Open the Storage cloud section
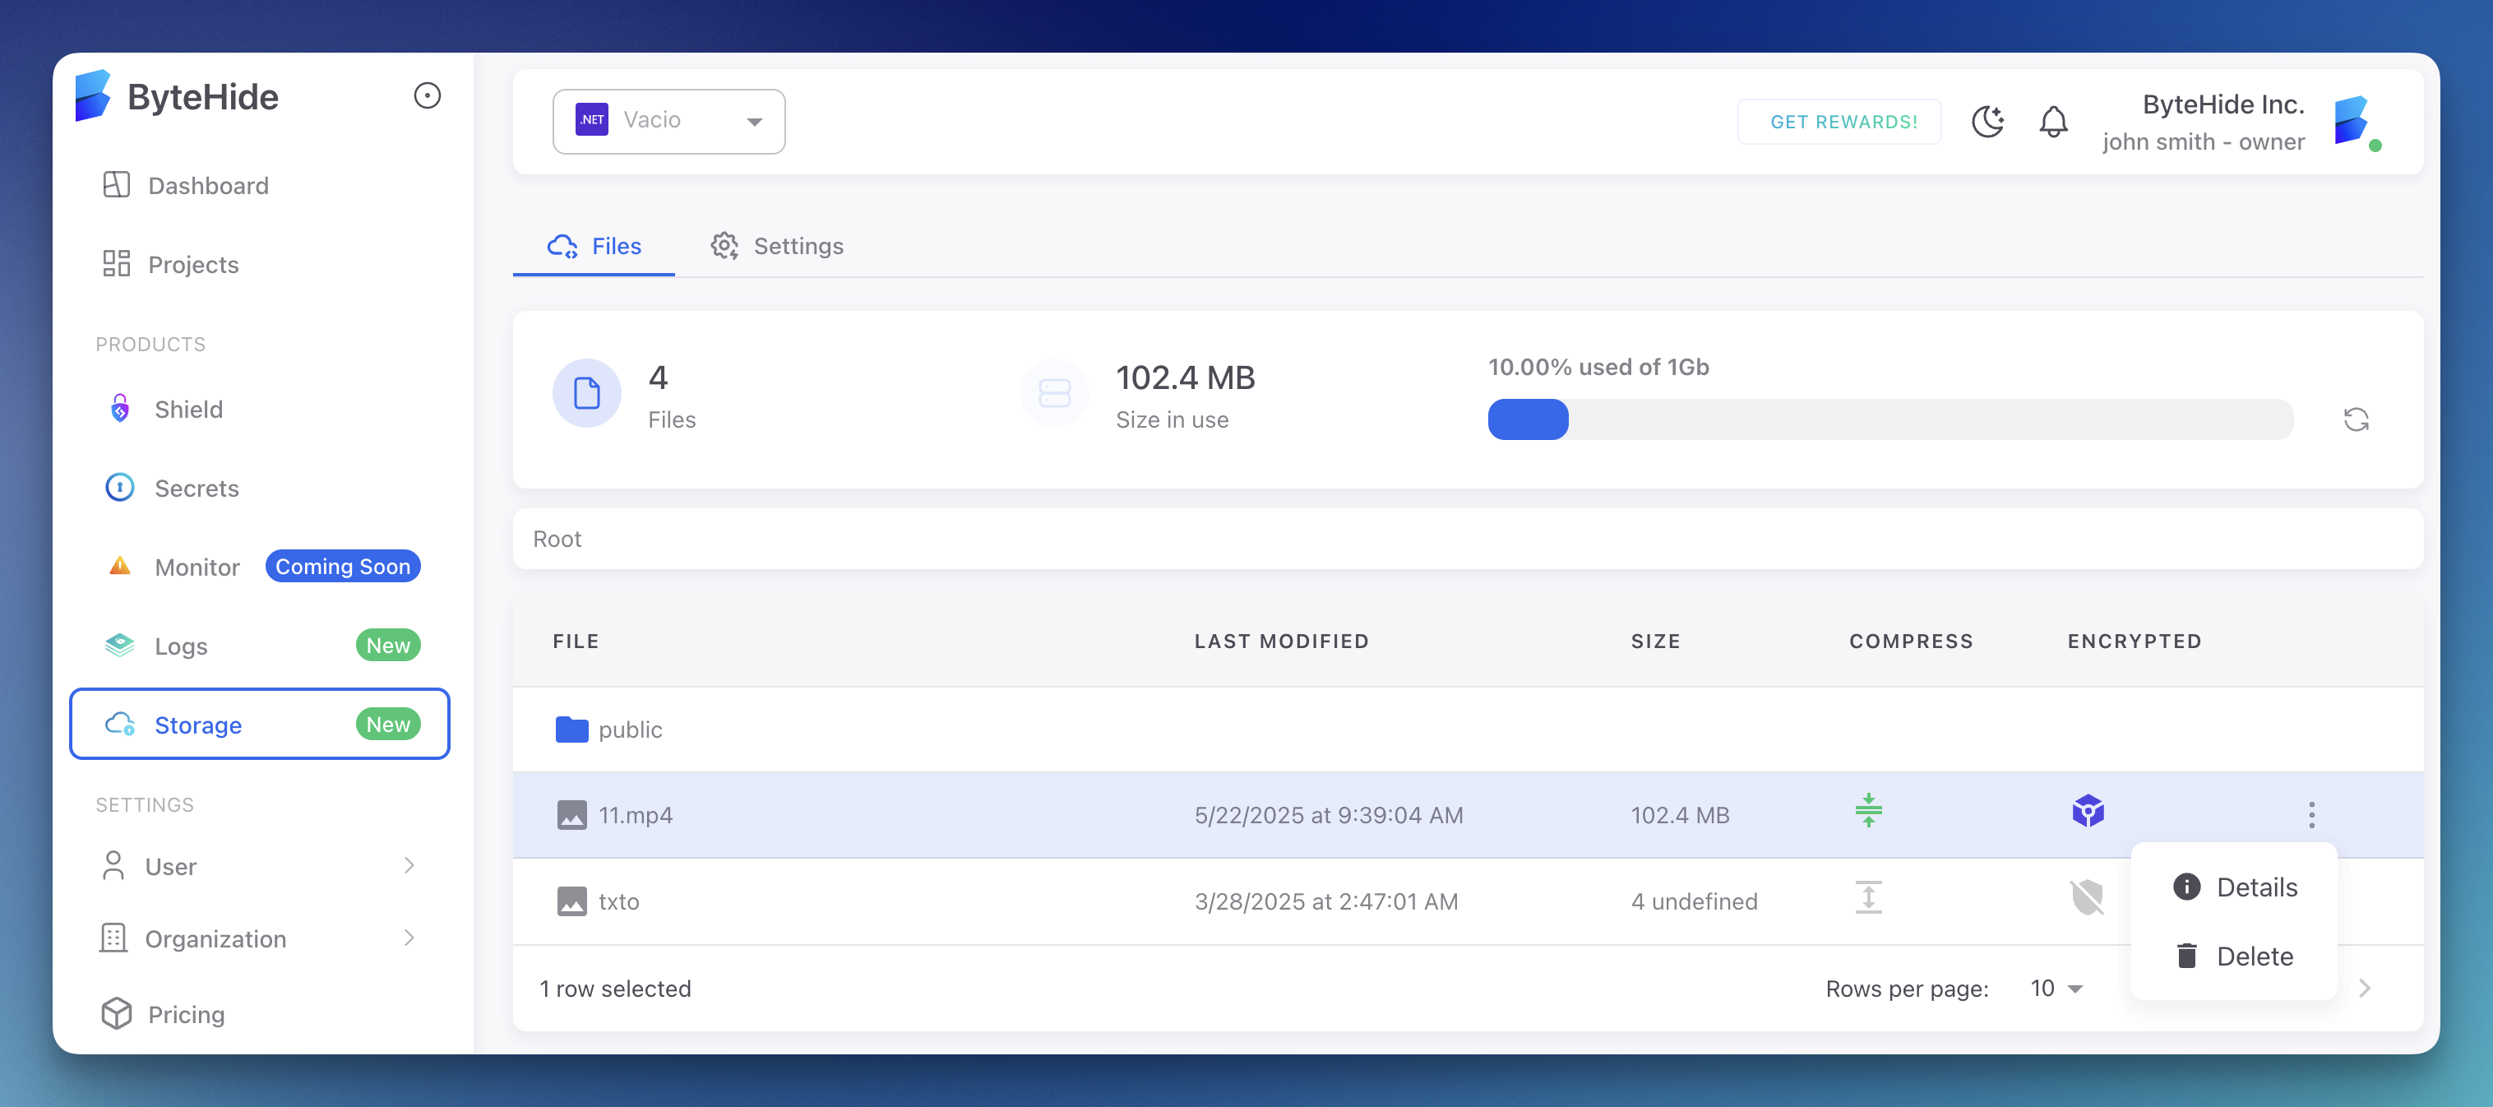 click(198, 724)
